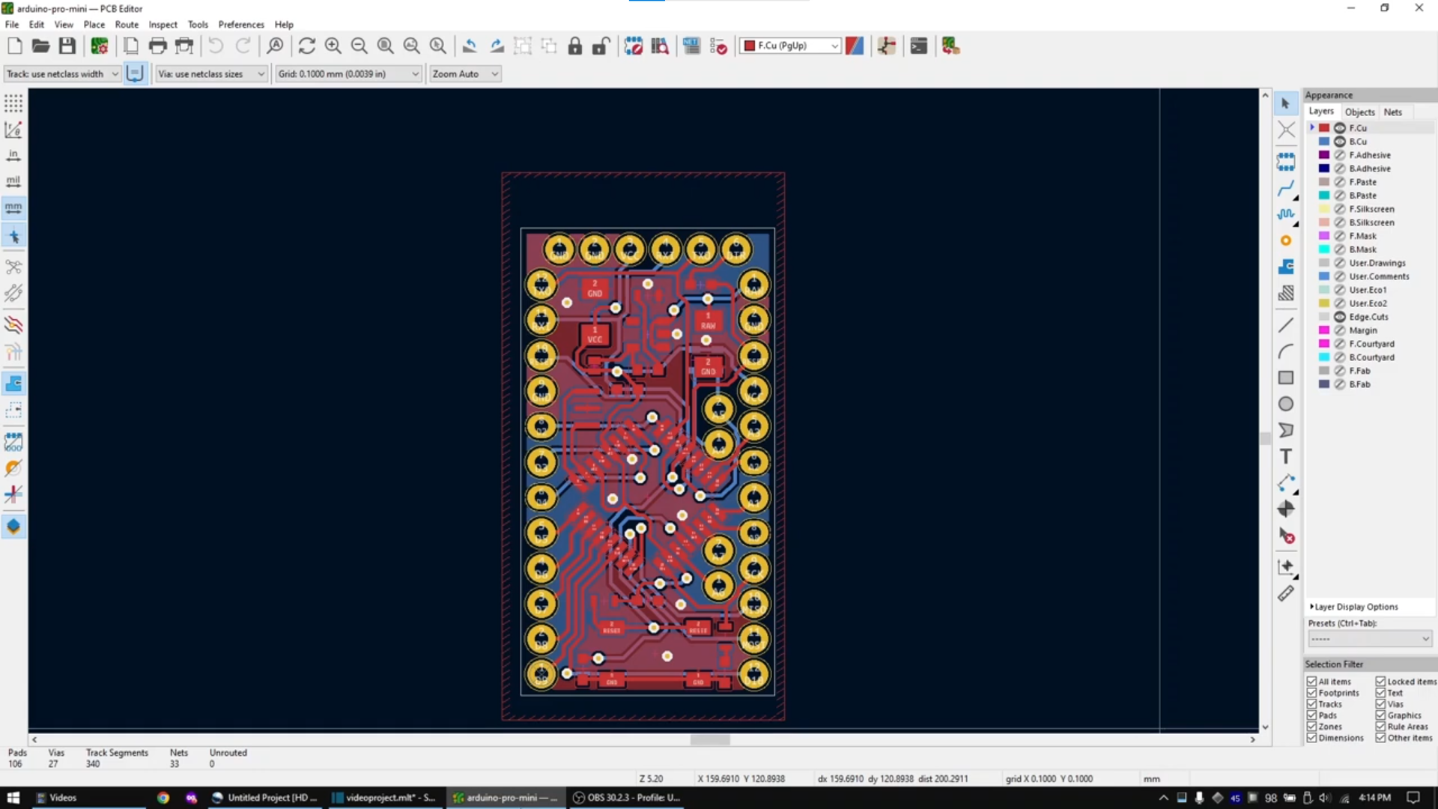1438x809 pixels.
Task: Open the F.Cu active layer dropdown
Action: click(x=790, y=46)
